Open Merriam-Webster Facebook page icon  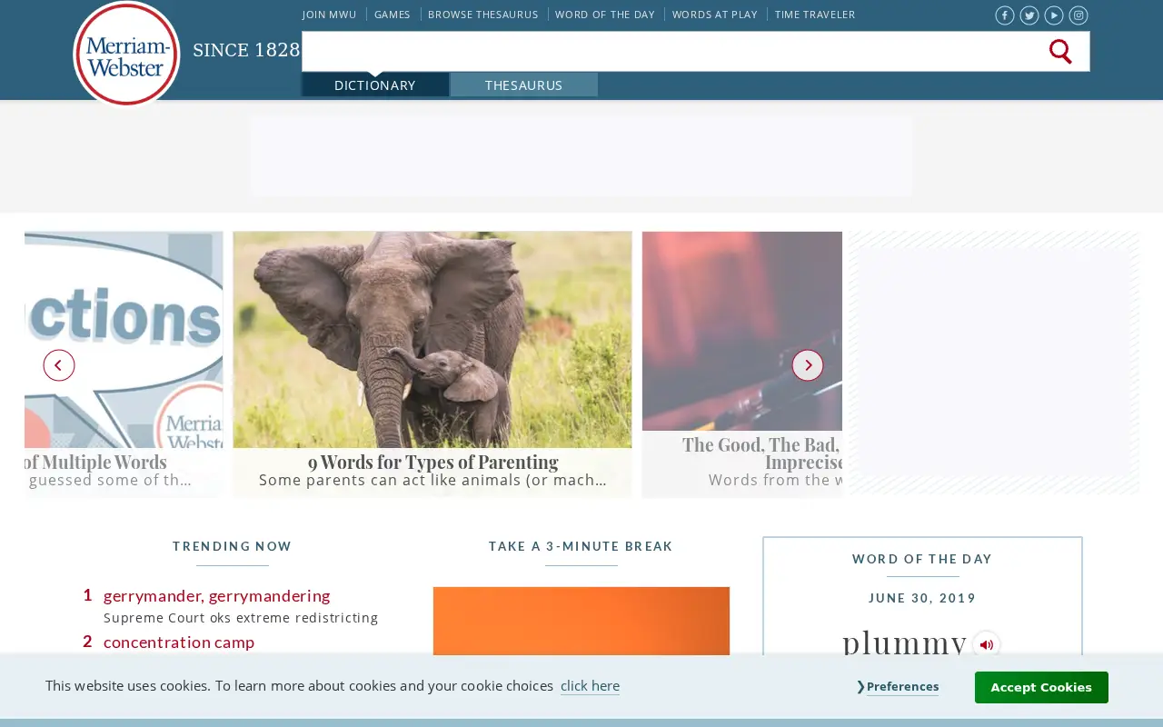1004,15
